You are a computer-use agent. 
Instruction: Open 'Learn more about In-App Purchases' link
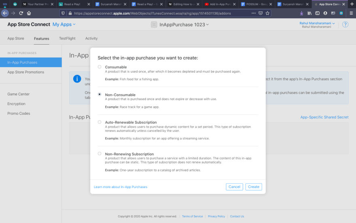121,187
